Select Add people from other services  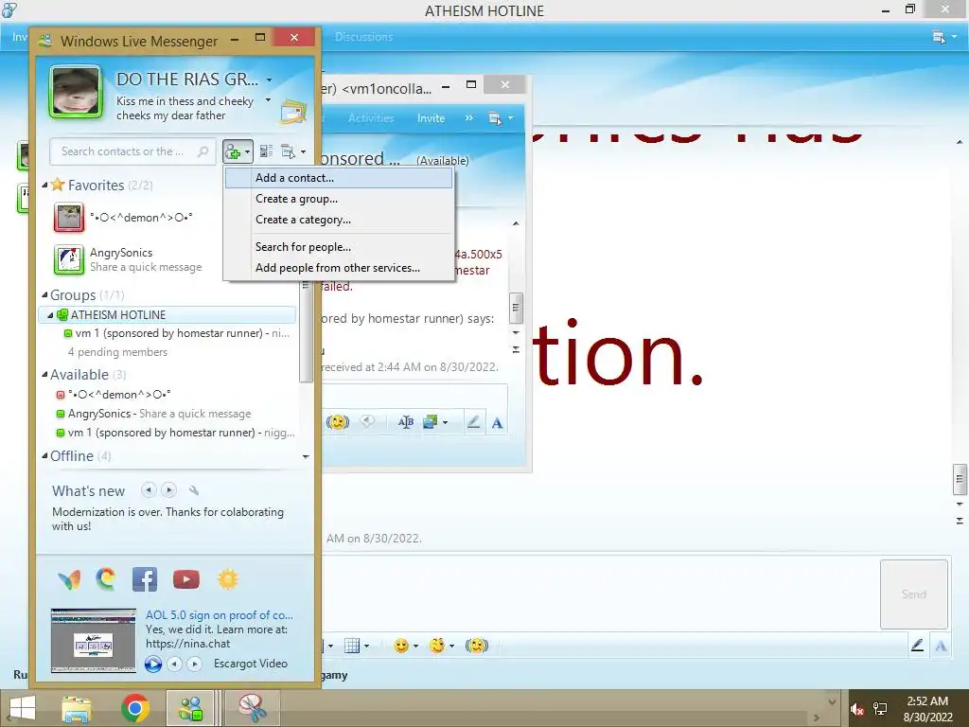pos(339,268)
